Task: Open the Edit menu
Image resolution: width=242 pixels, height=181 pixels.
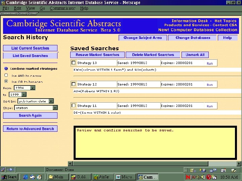Action: pos(17,8)
